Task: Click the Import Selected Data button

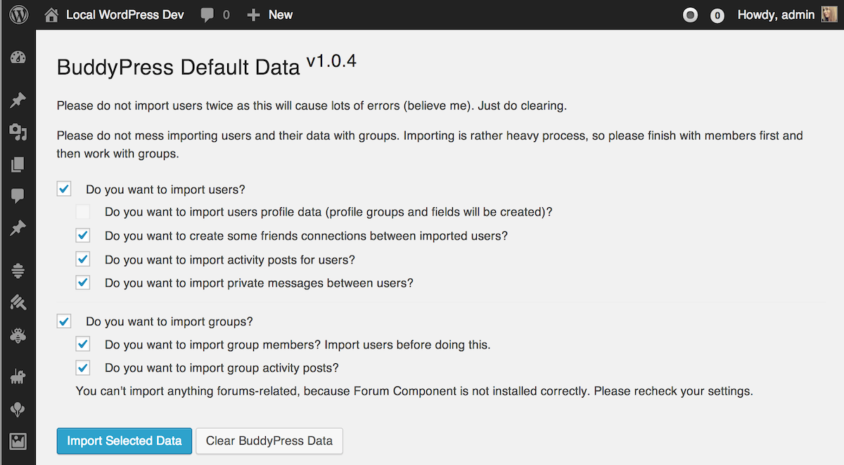Action: tap(124, 441)
